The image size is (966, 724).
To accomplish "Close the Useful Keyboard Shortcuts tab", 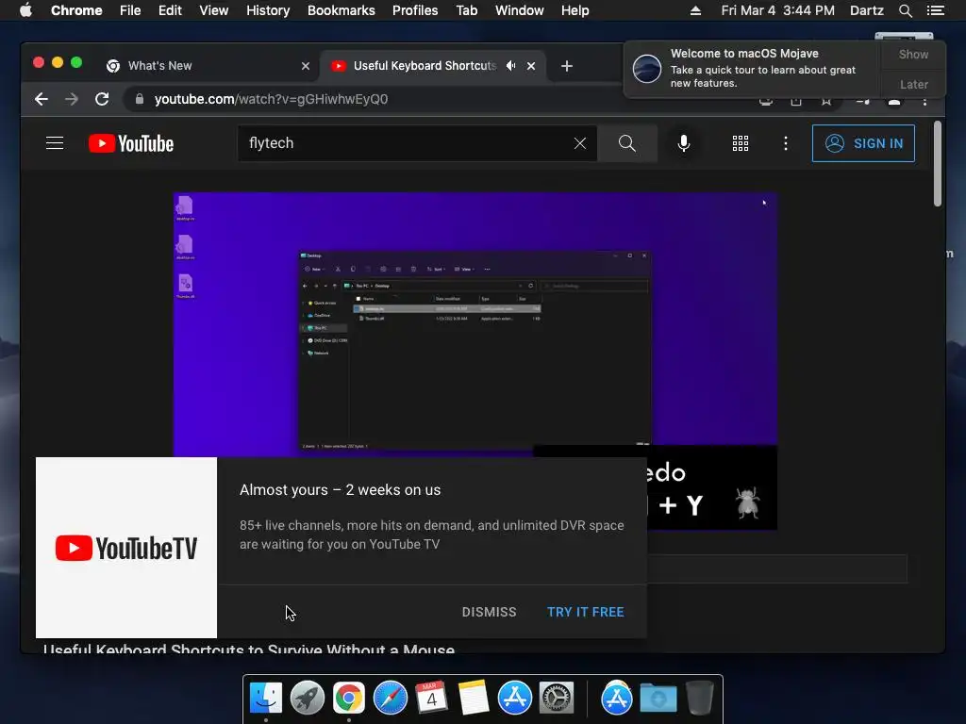I will pyautogui.click(x=531, y=66).
